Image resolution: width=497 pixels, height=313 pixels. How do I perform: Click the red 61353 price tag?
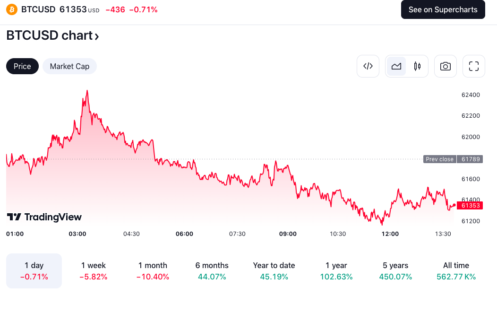470,206
